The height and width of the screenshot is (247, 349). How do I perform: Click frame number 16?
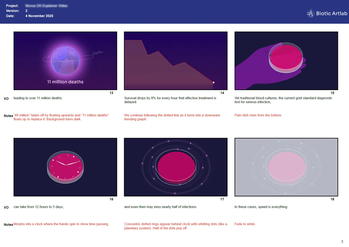point(111,199)
